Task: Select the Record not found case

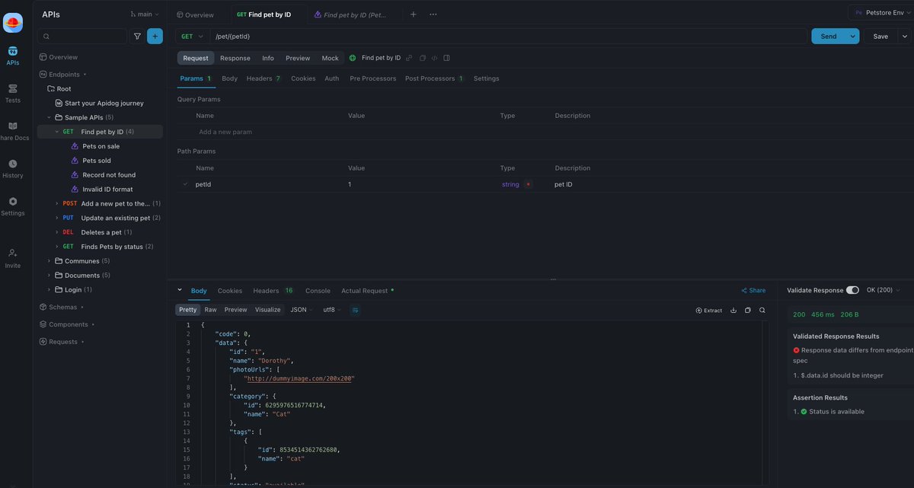Action: coord(109,175)
